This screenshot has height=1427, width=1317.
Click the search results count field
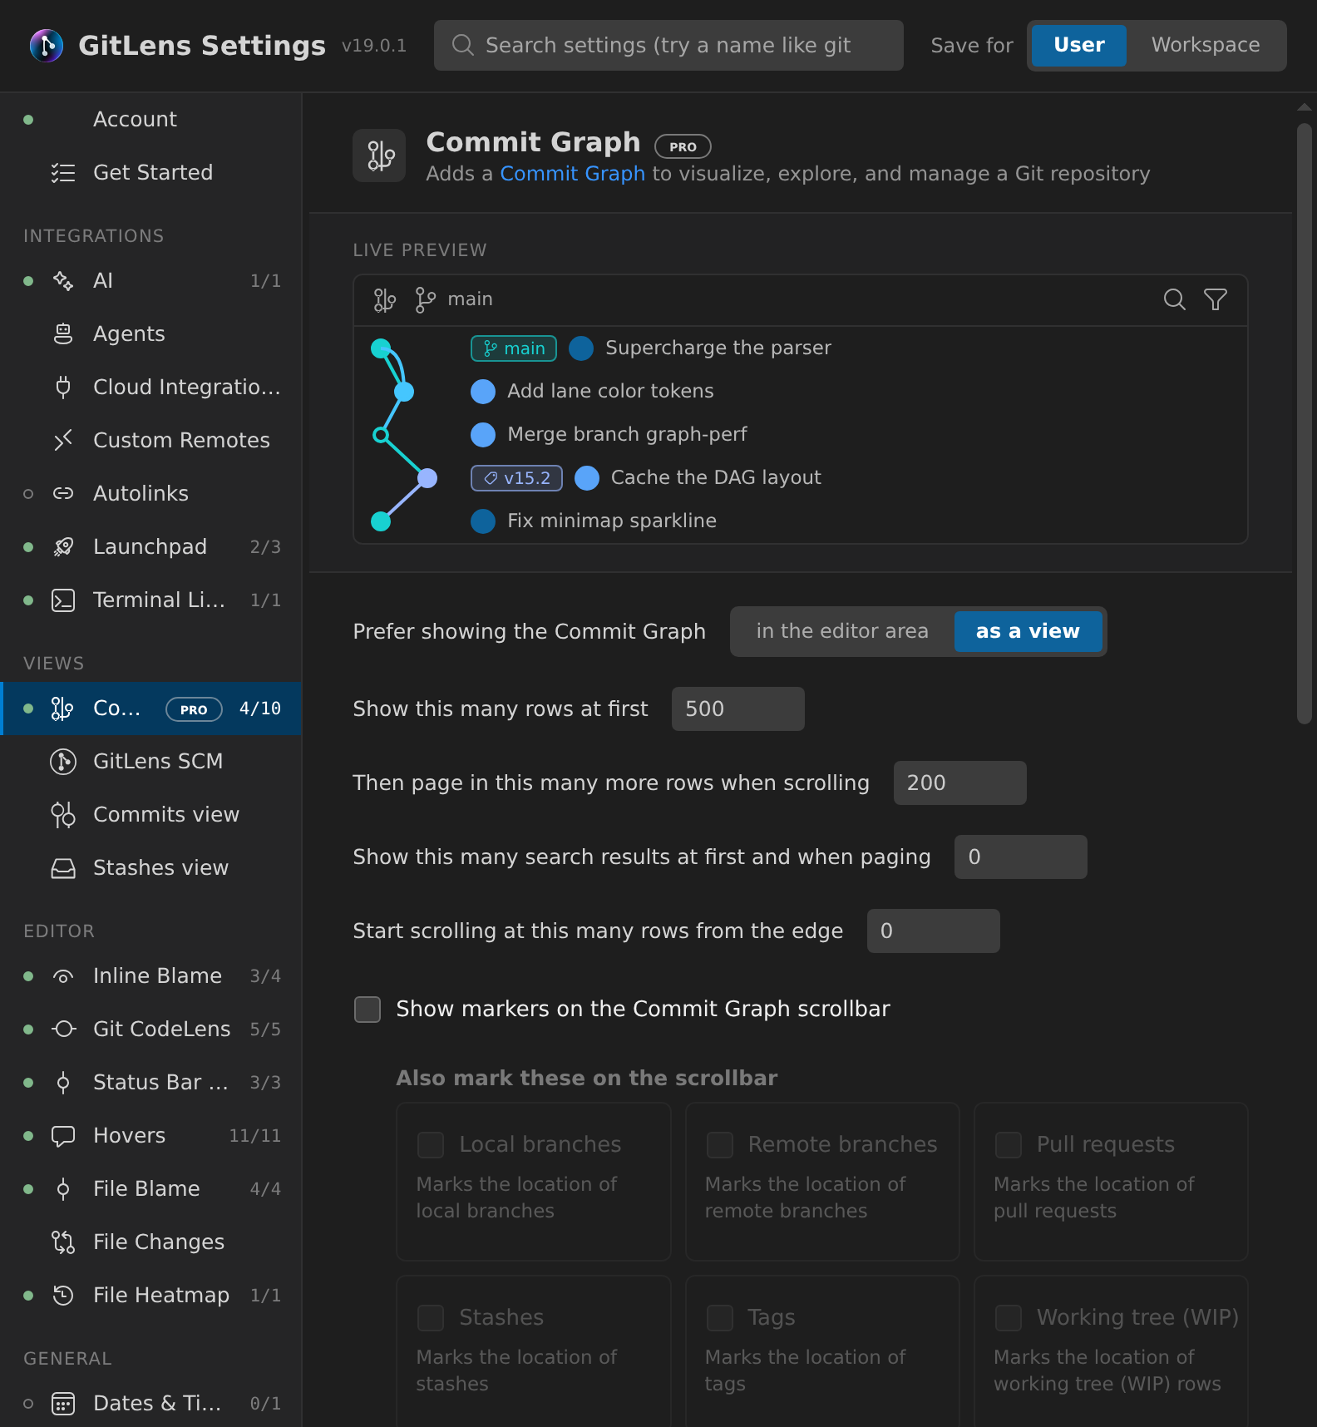coord(1021,857)
